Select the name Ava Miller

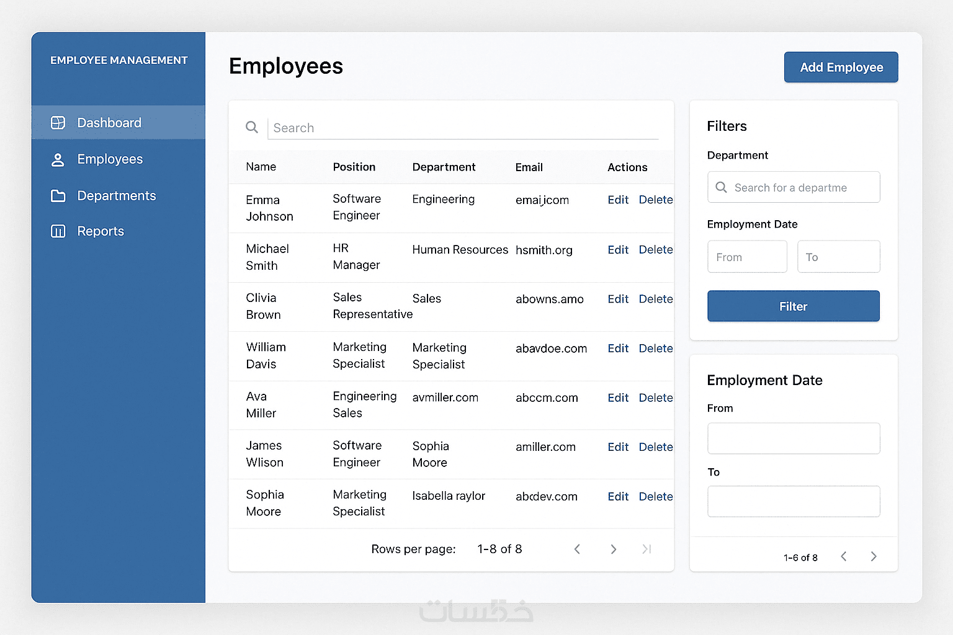click(261, 405)
